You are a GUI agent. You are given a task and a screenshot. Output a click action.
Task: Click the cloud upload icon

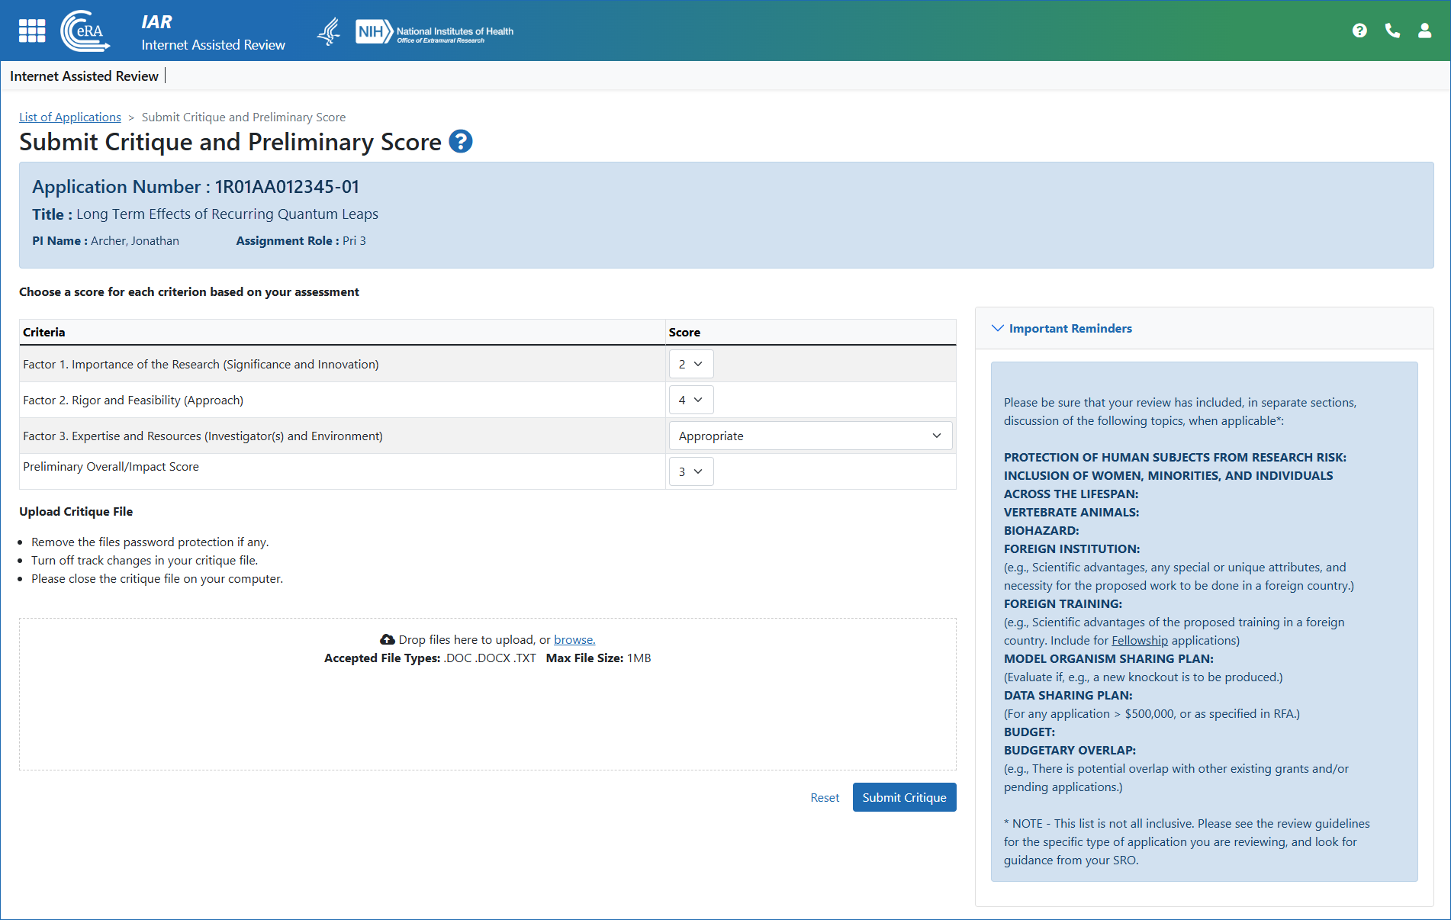pos(388,639)
